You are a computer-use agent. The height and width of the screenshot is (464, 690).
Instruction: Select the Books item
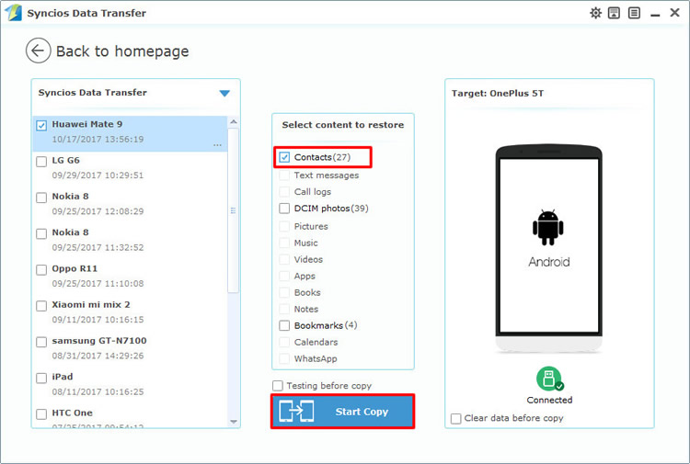click(307, 292)
